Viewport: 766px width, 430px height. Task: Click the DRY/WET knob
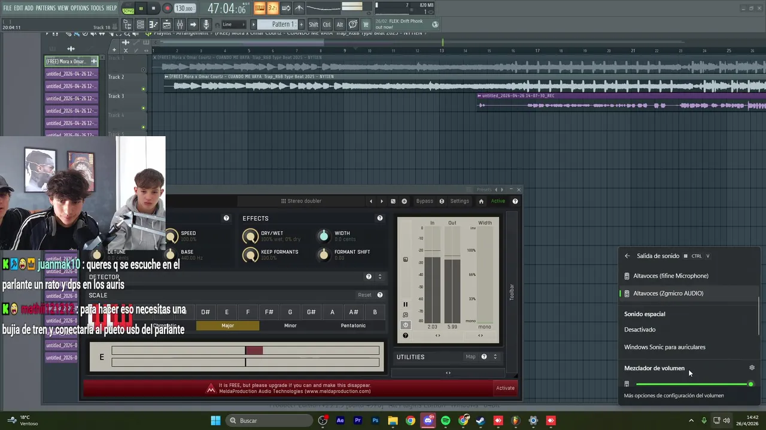point(250,236)
